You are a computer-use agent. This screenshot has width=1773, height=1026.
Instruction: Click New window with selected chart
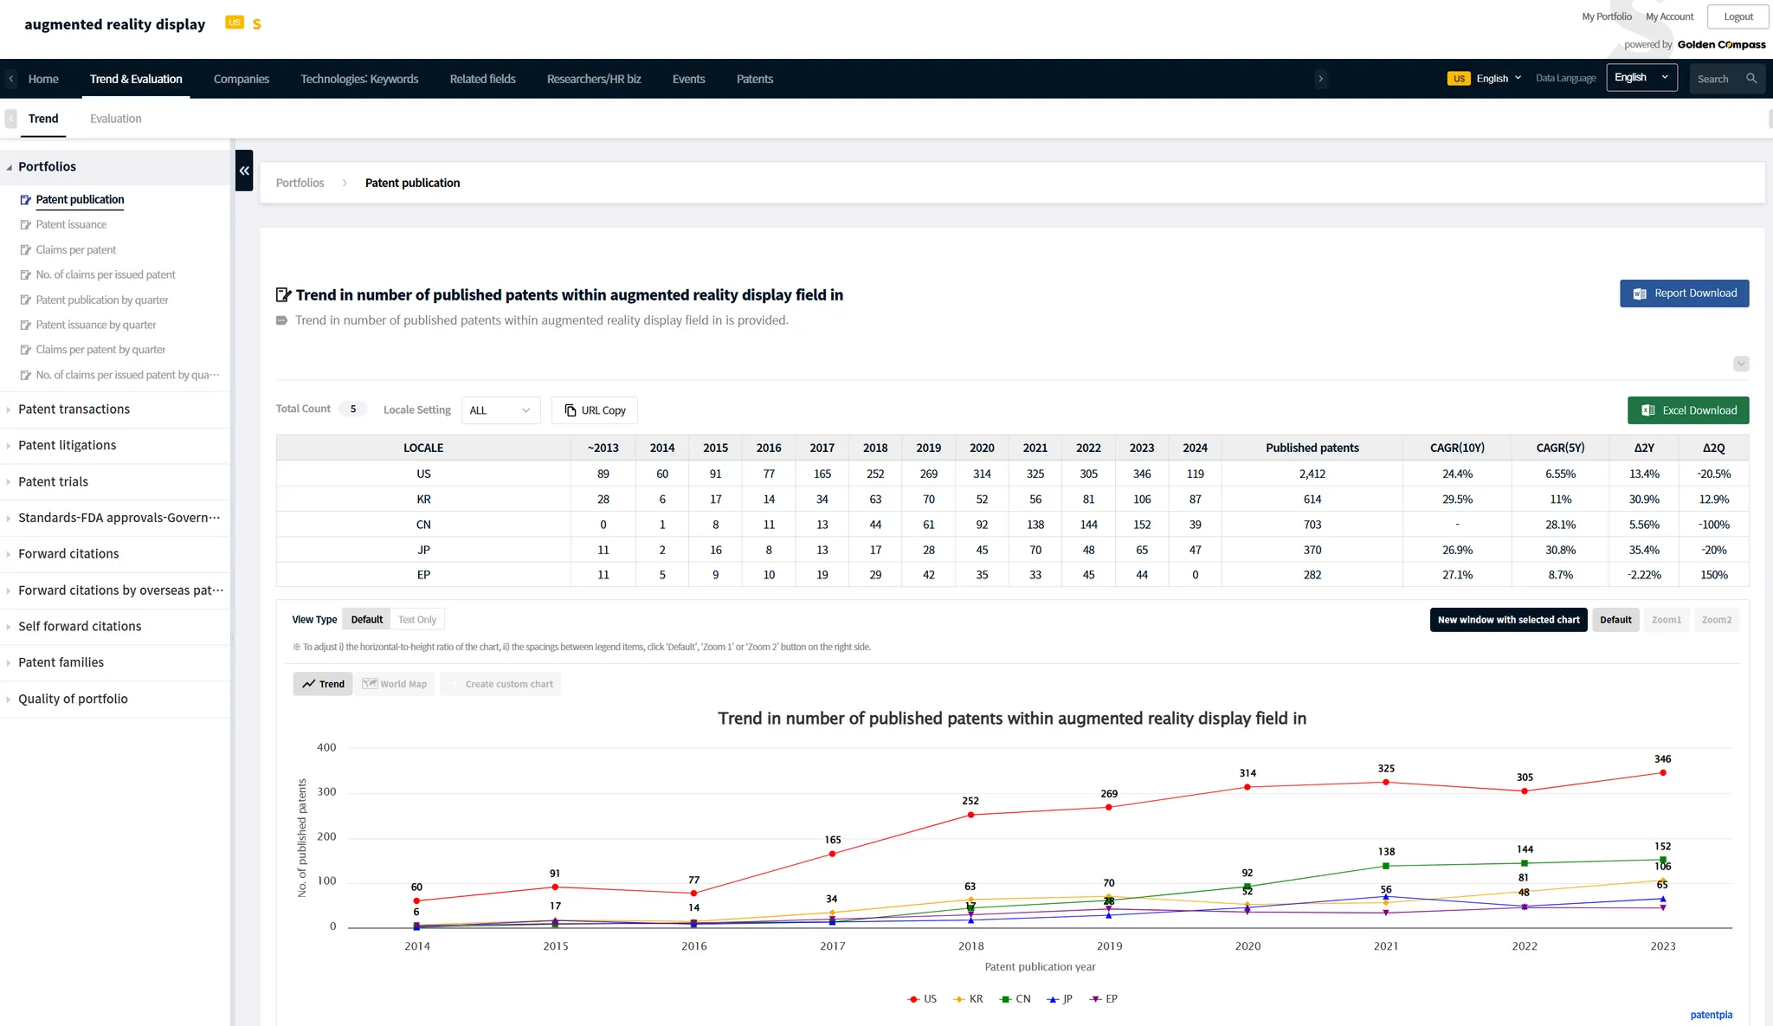tap(1508, 620)
